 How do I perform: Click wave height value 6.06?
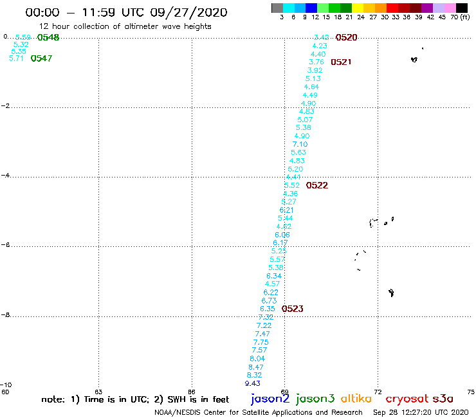tap(282, 235)
